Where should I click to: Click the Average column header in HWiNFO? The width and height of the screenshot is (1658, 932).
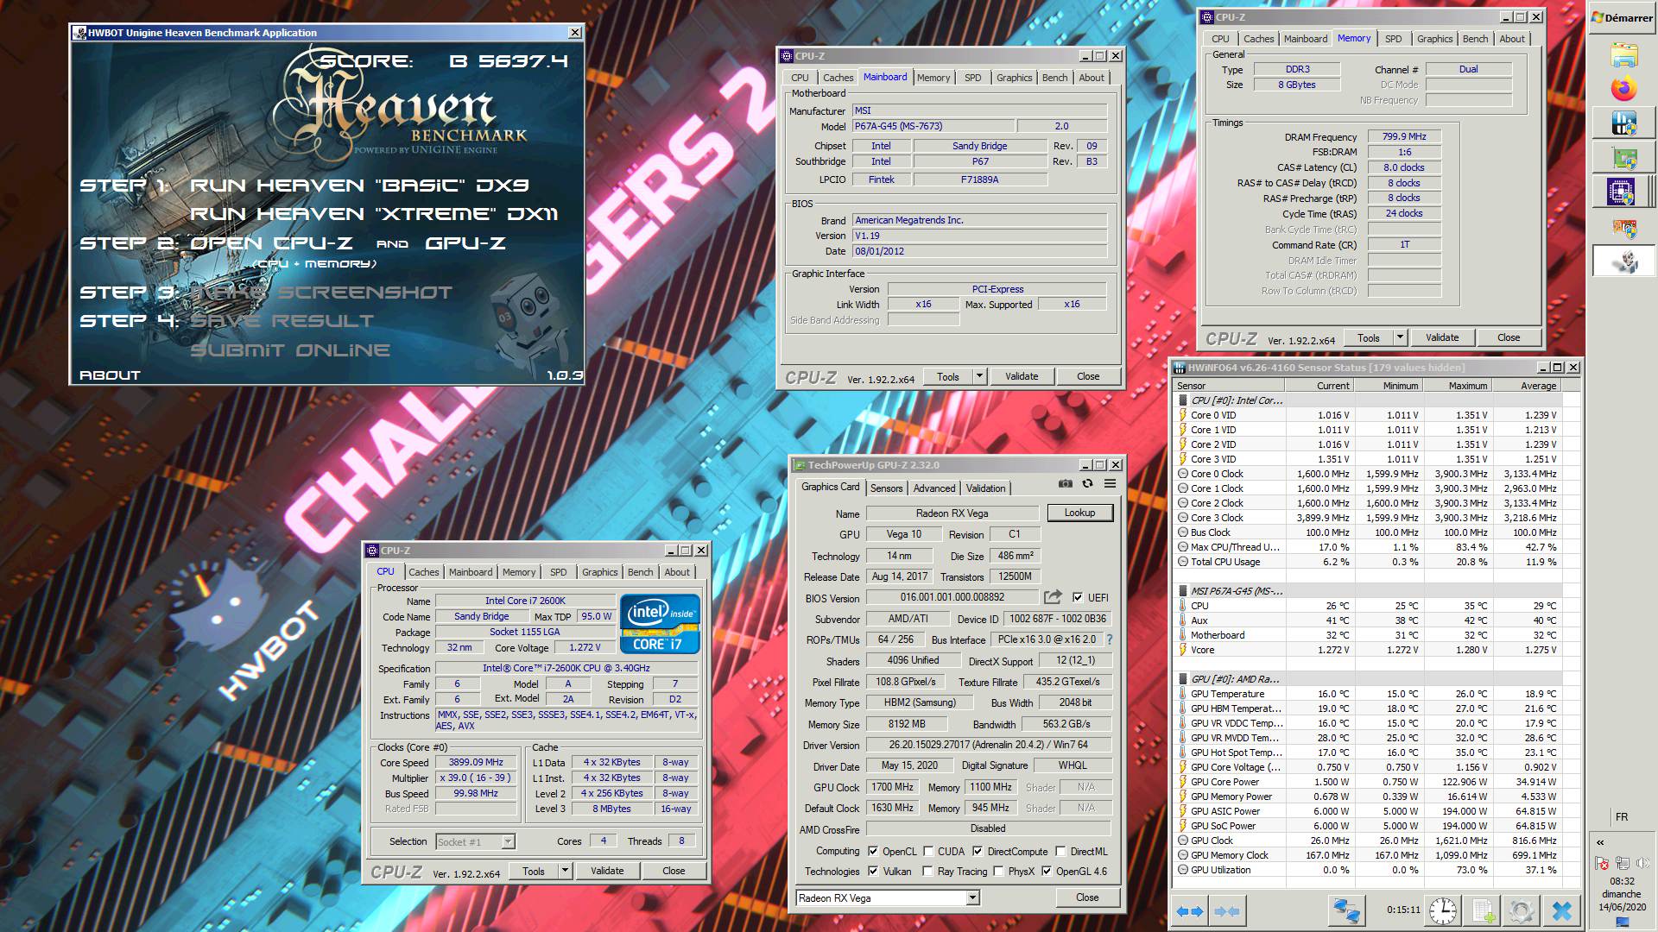(x=1527, y=386)
